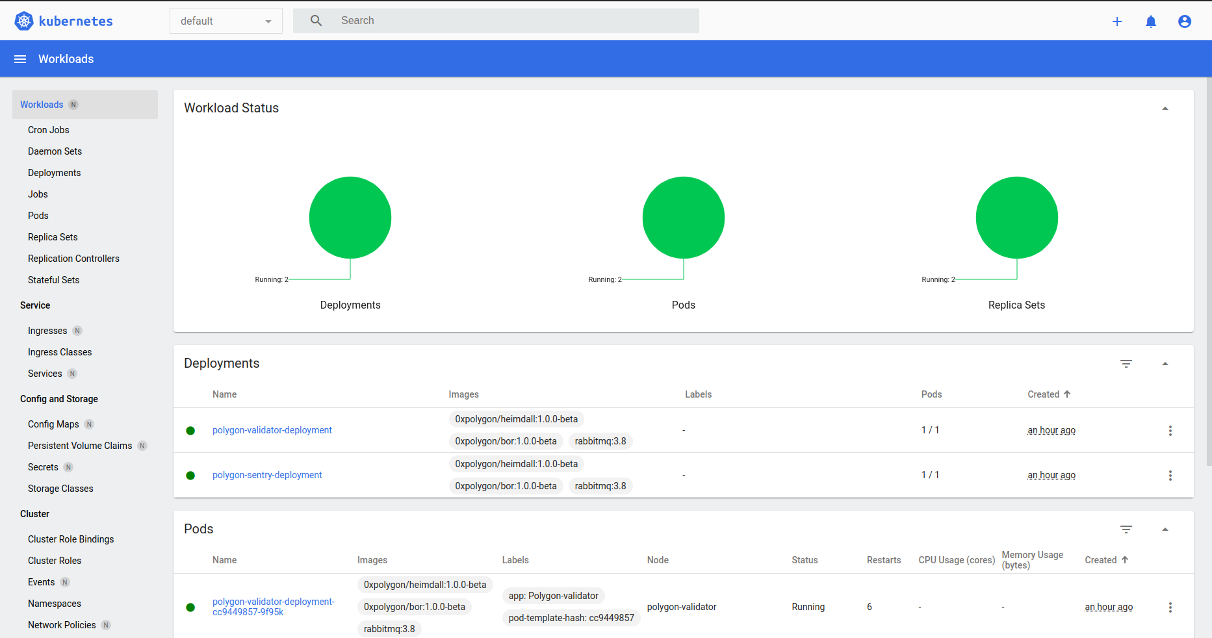Collapse the Pods card
The width and height of the screenshot is (1212, 638).
[1165, 530]
